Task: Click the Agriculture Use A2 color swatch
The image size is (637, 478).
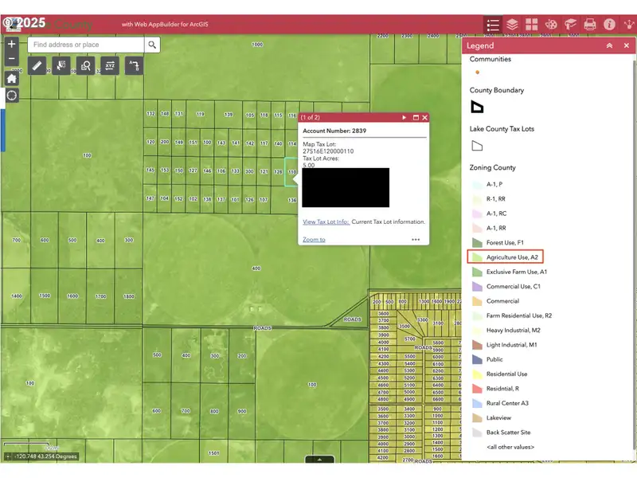Action: pyautogui.click(x=477, y=257)
